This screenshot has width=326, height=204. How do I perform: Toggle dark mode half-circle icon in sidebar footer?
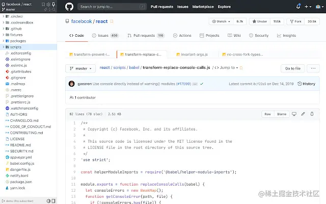click(49, 201)
